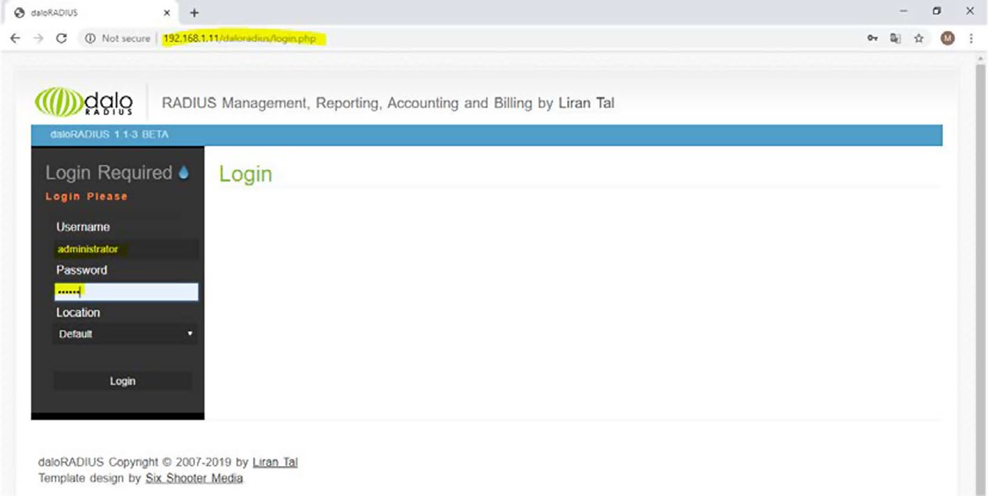Click the saved password key icon

[x=872, y=38]
